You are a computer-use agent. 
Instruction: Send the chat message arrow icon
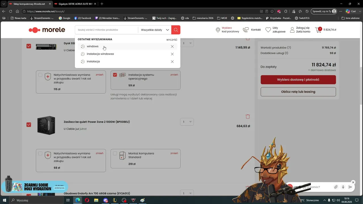coord(350,187)
